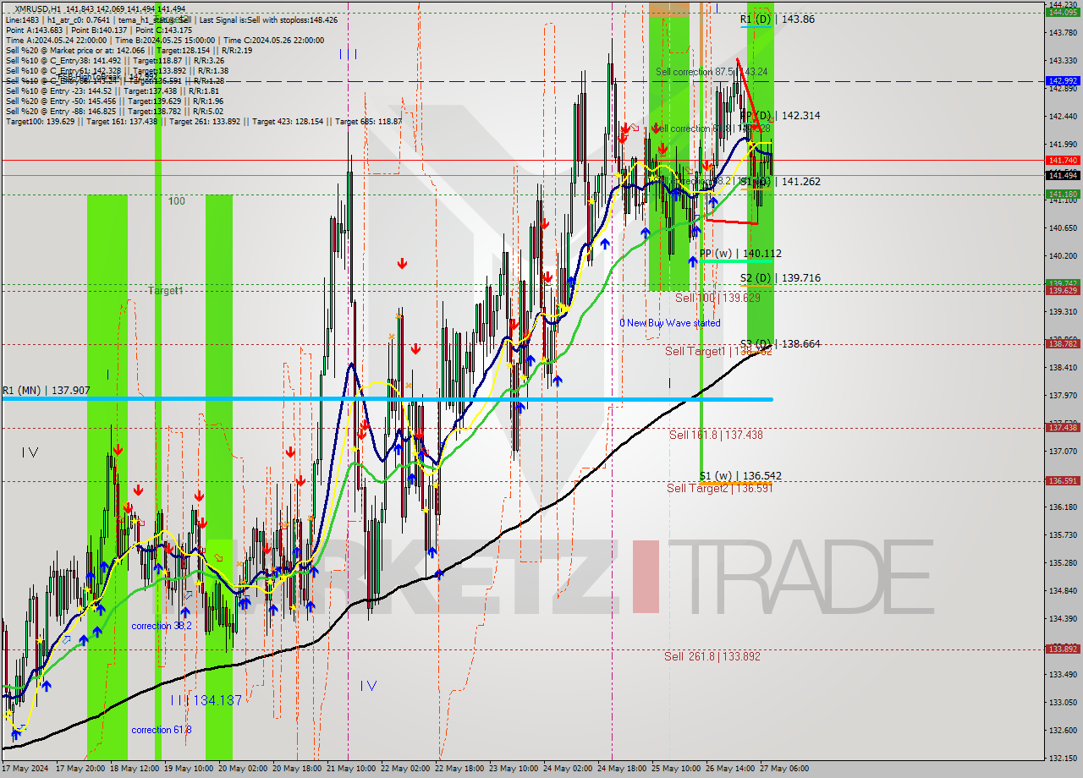Viewport: 1083px width, 778px height.
Task: Select the 'R1 (D) | 143.86' pivot label
Action: click(778, 19)
